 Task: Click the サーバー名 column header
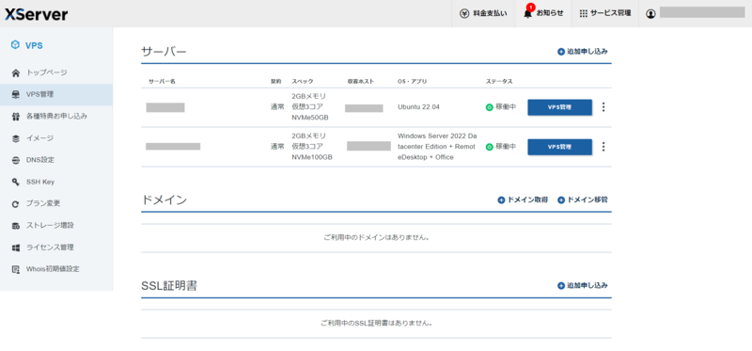pyautogui.click(x=162, y=82)
